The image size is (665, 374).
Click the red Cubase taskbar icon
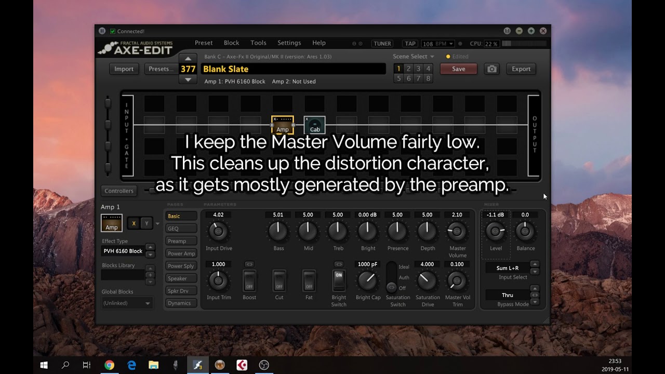pos(242,365)
